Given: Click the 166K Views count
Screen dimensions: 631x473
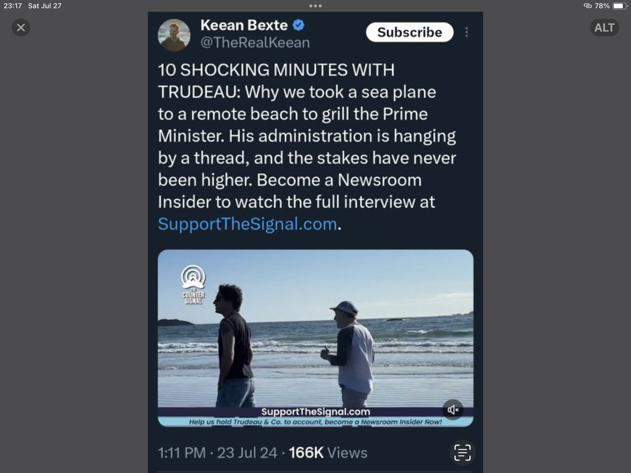Looking at the screenshot, I should (x=328, y=452).
